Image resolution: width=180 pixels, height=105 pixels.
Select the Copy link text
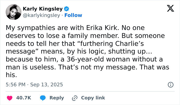(93, 98)
